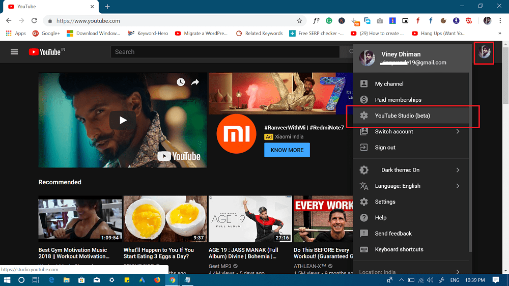Image resolution: width=509 pixels, height=286 pixels.
Task: Click the address bar URL field
Action: pyautogui.click(x=175, y=21)
